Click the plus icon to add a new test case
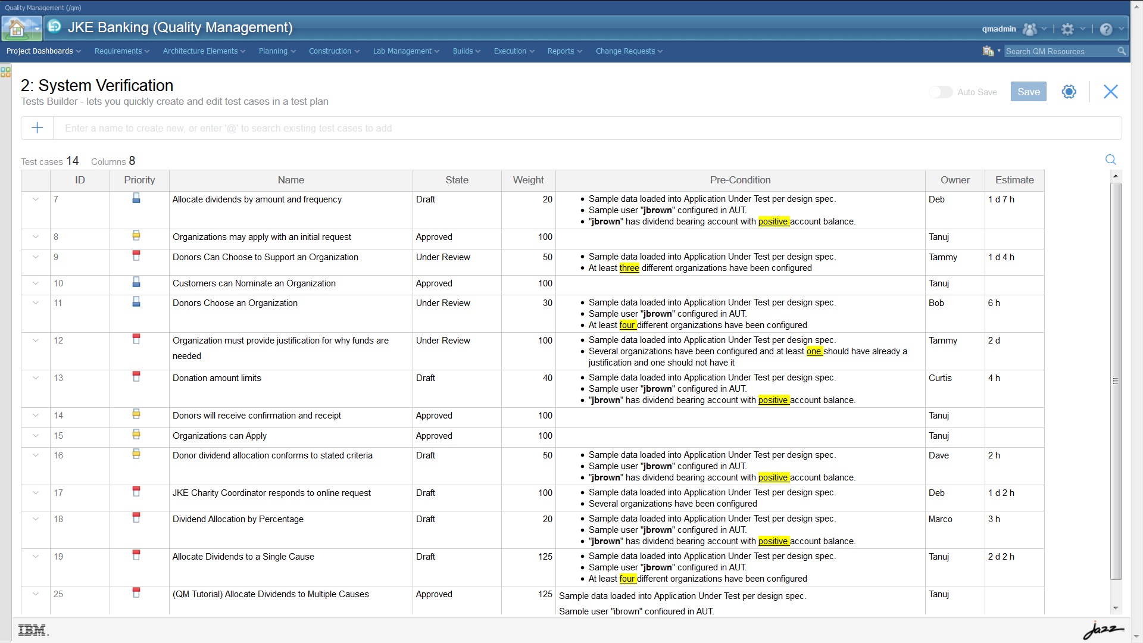 37,128
